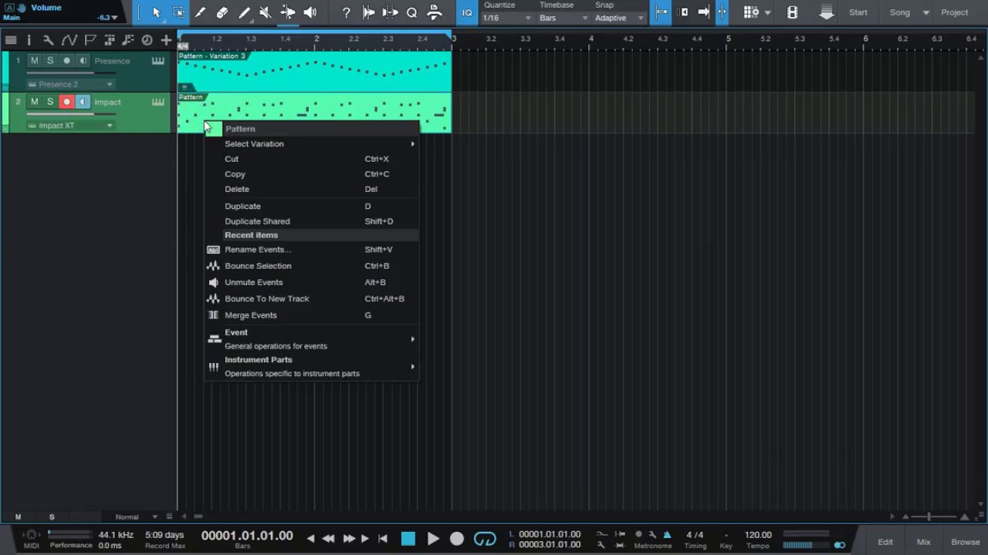Screen dimensions: 988x555
Task: Open the Presence track instrument keyboard icon
Action: [158, 61]
